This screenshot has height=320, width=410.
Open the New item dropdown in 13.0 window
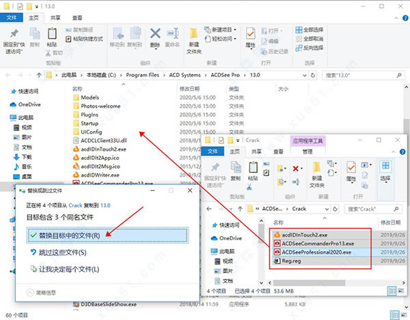(x=220, y=30)
